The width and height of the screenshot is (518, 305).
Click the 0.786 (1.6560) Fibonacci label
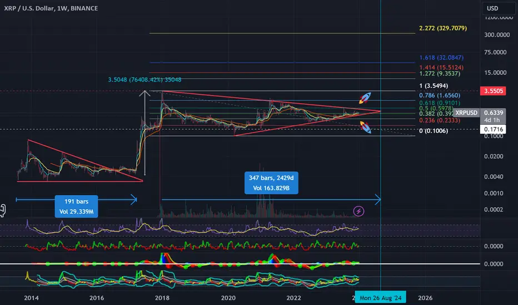[x=440, y=95]
